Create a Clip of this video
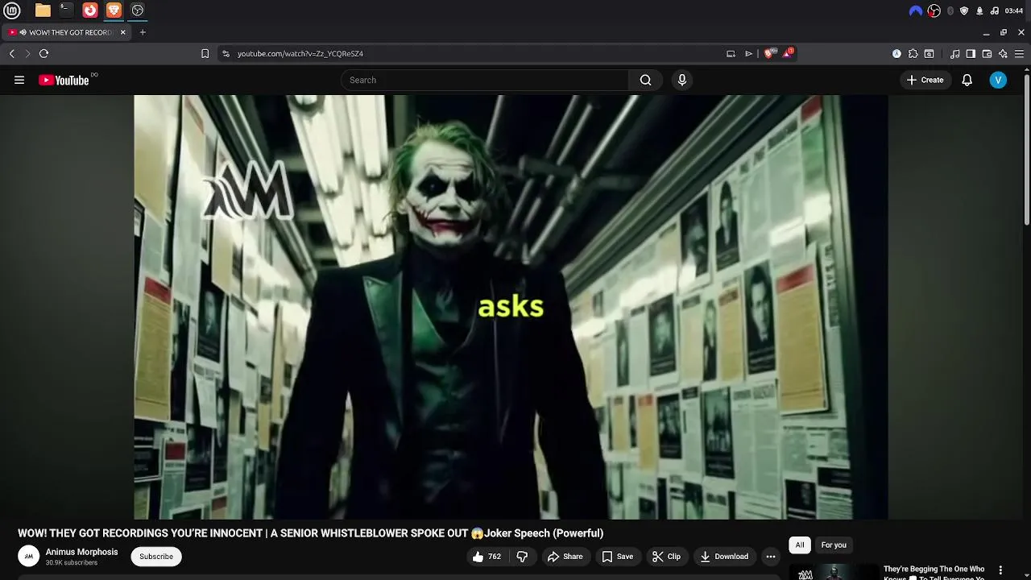The height and width of the screenshot is (580, 1031). pyautogui.click(x=666, y=557)
